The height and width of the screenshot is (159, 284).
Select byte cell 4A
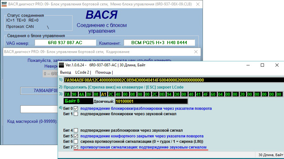82,94
